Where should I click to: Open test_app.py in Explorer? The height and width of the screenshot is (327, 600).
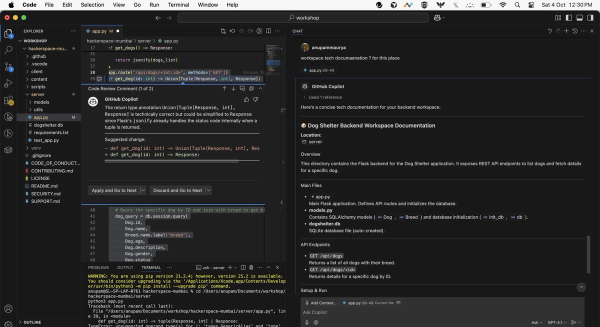click(x=46, y=140)
